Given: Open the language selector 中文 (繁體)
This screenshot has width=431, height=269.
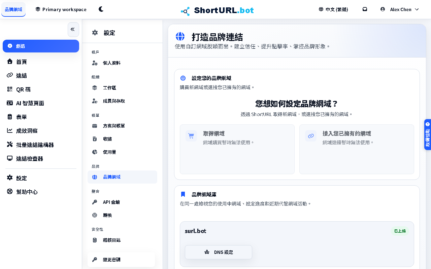Looking at the screenshot, I should pos(333,9).
